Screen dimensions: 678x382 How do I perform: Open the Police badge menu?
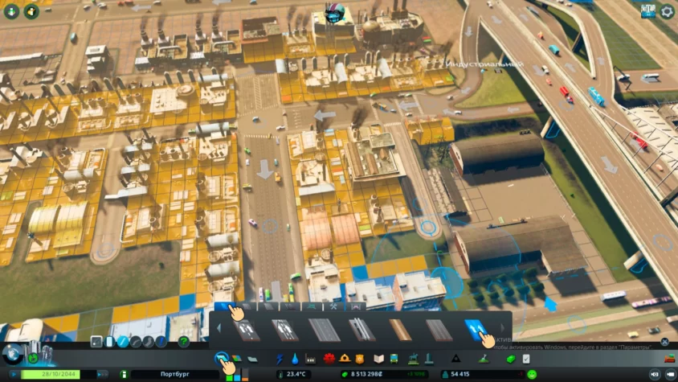tap(359, 359)
